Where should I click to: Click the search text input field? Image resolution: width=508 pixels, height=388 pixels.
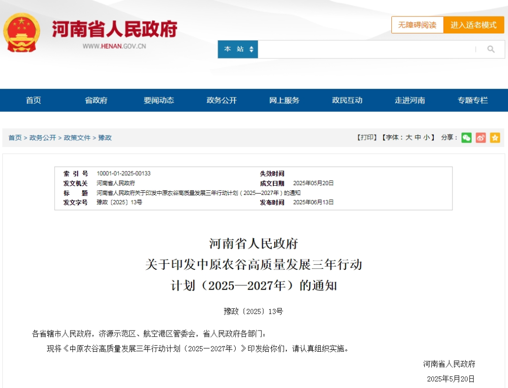[366, 49]
